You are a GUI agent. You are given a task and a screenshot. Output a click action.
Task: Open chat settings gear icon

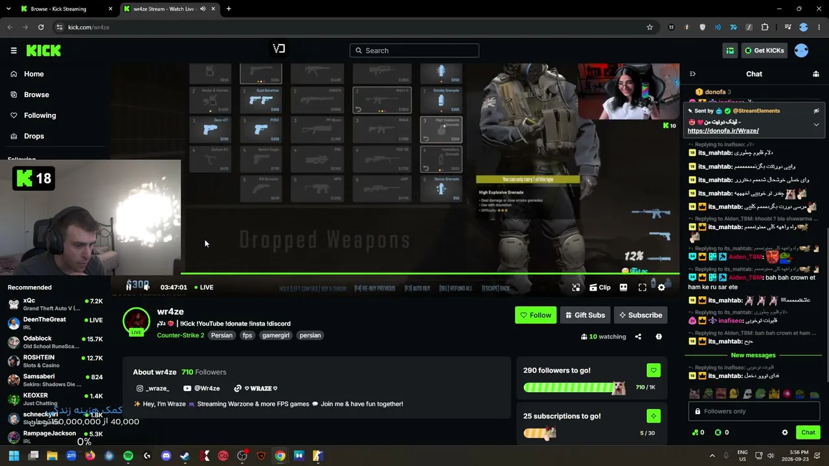[785, 432]
